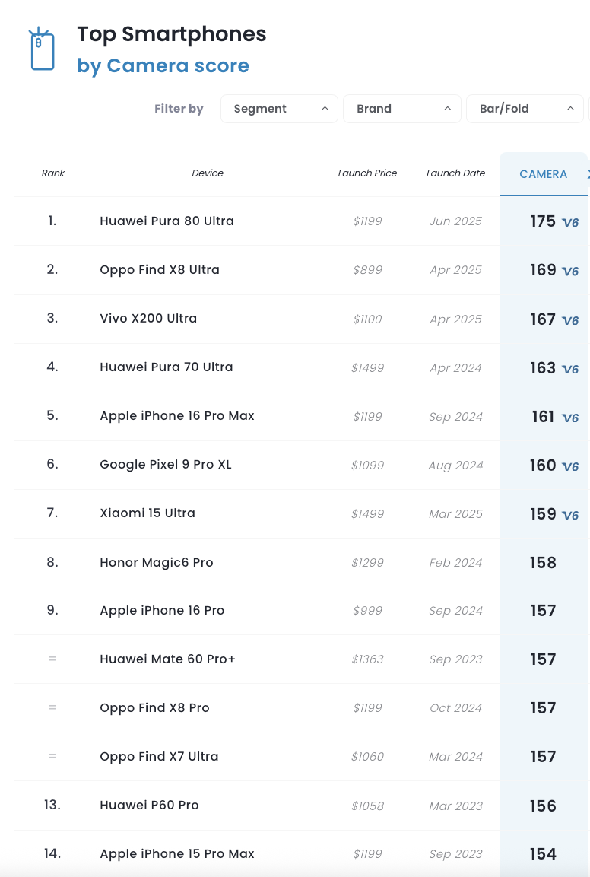Screen dimensions: 590x877
Task: Open the Brand filter dropdown
Action: [x=402, y=109]
